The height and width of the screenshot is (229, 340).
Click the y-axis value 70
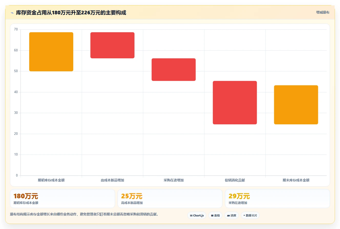click(16, 29)
